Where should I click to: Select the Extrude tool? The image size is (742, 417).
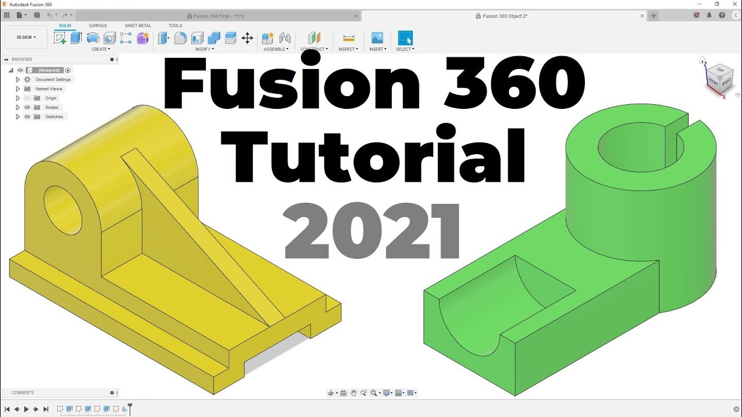coord(76,38)
